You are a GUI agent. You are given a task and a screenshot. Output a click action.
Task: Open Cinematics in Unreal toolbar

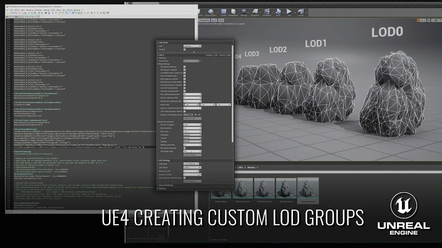tap(267, 13)
